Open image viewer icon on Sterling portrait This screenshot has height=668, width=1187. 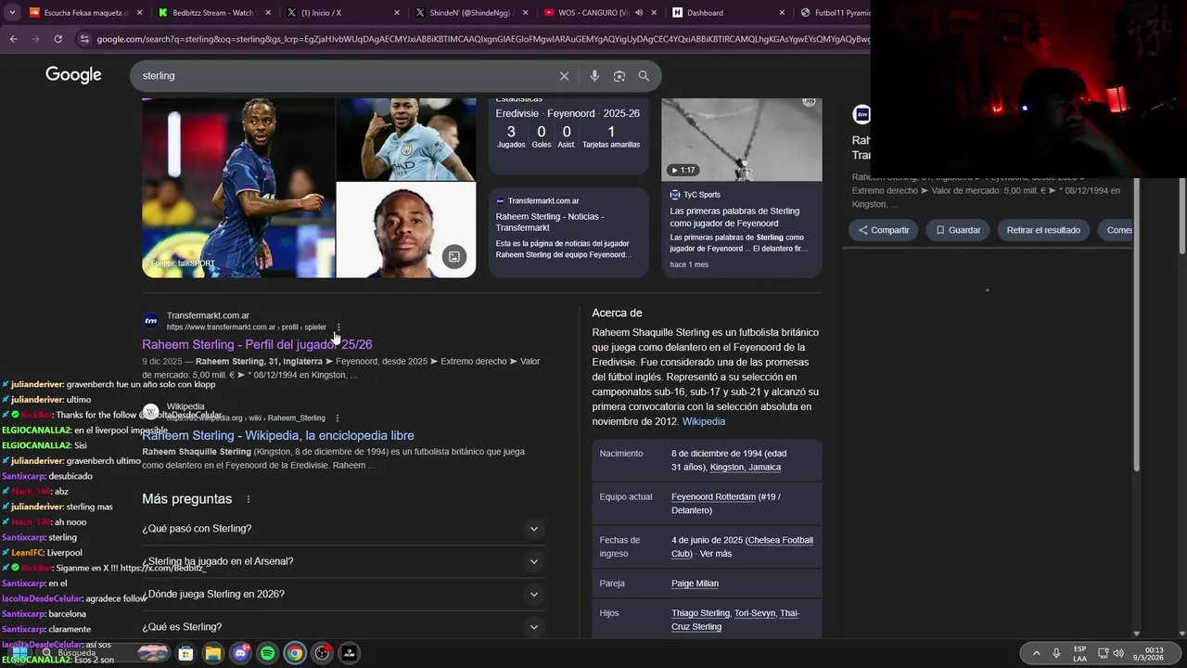453,257
